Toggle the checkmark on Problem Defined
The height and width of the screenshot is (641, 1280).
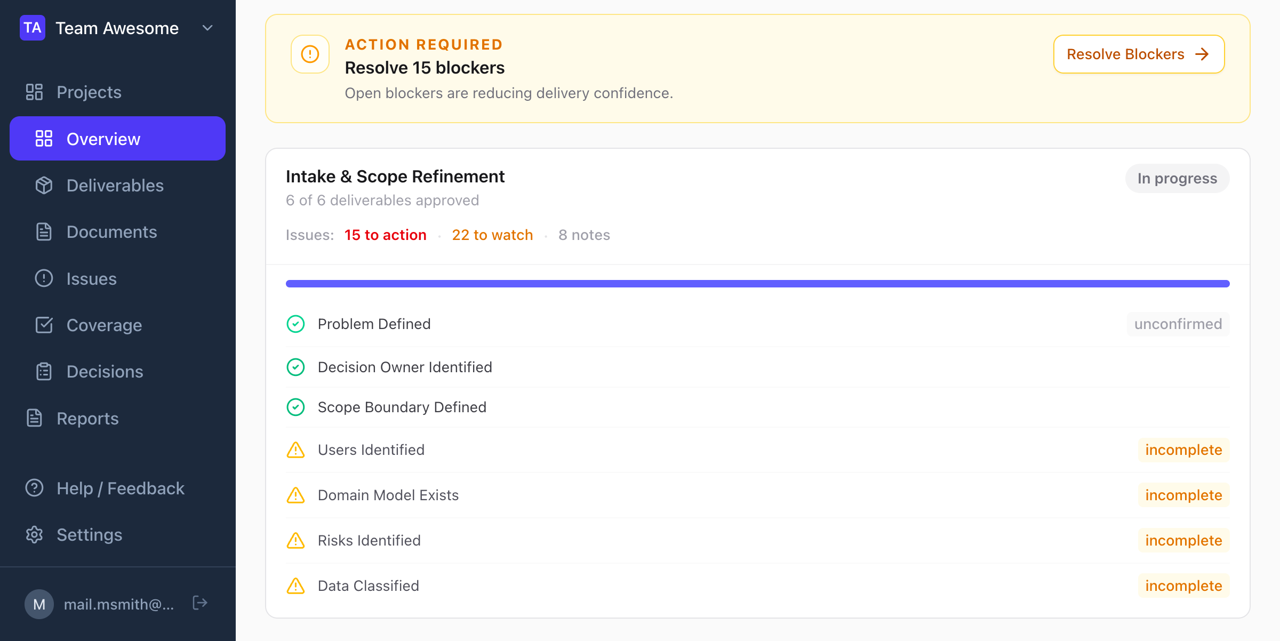[x=296, y=324]
